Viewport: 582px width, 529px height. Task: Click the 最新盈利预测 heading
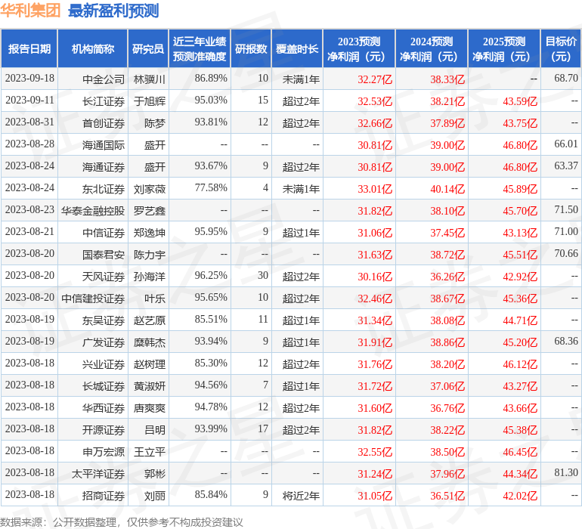click(113, 11)
